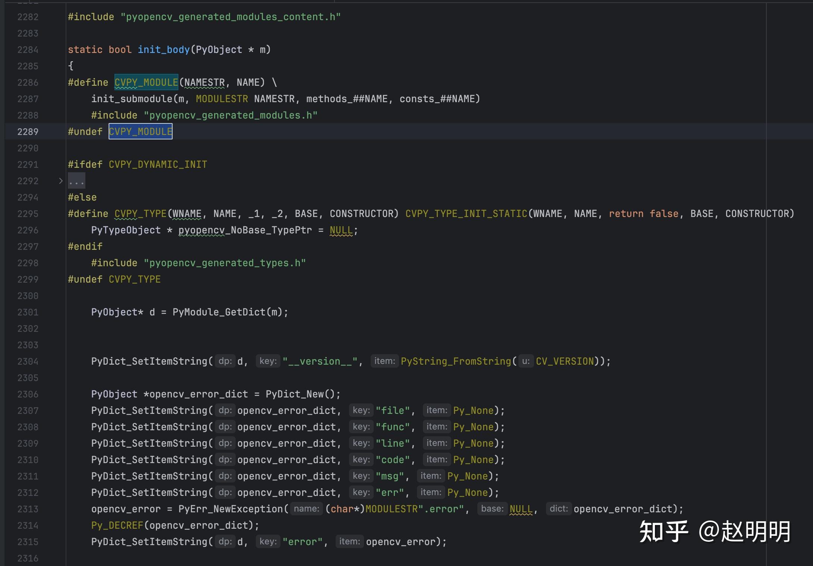813x566 pixels.
Task: Click opencv_error_dict declaration on line 2306
Action: click(198, 394)
